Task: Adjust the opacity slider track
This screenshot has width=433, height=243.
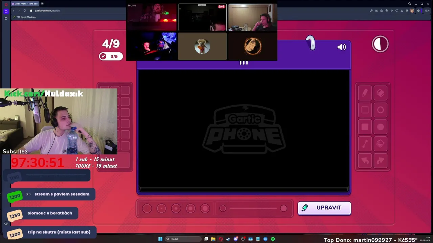Action: (x=253, y=209)
